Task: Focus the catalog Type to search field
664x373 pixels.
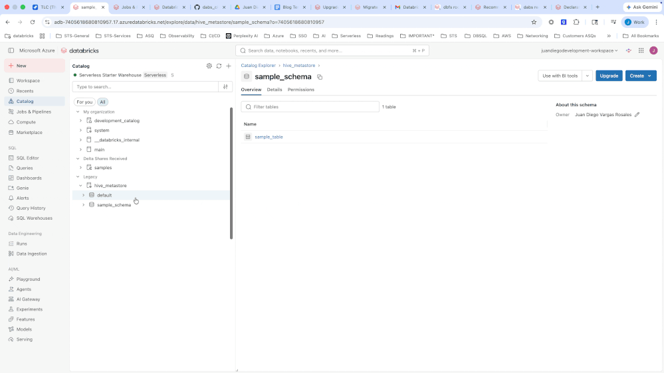Action: pos(146,87)
